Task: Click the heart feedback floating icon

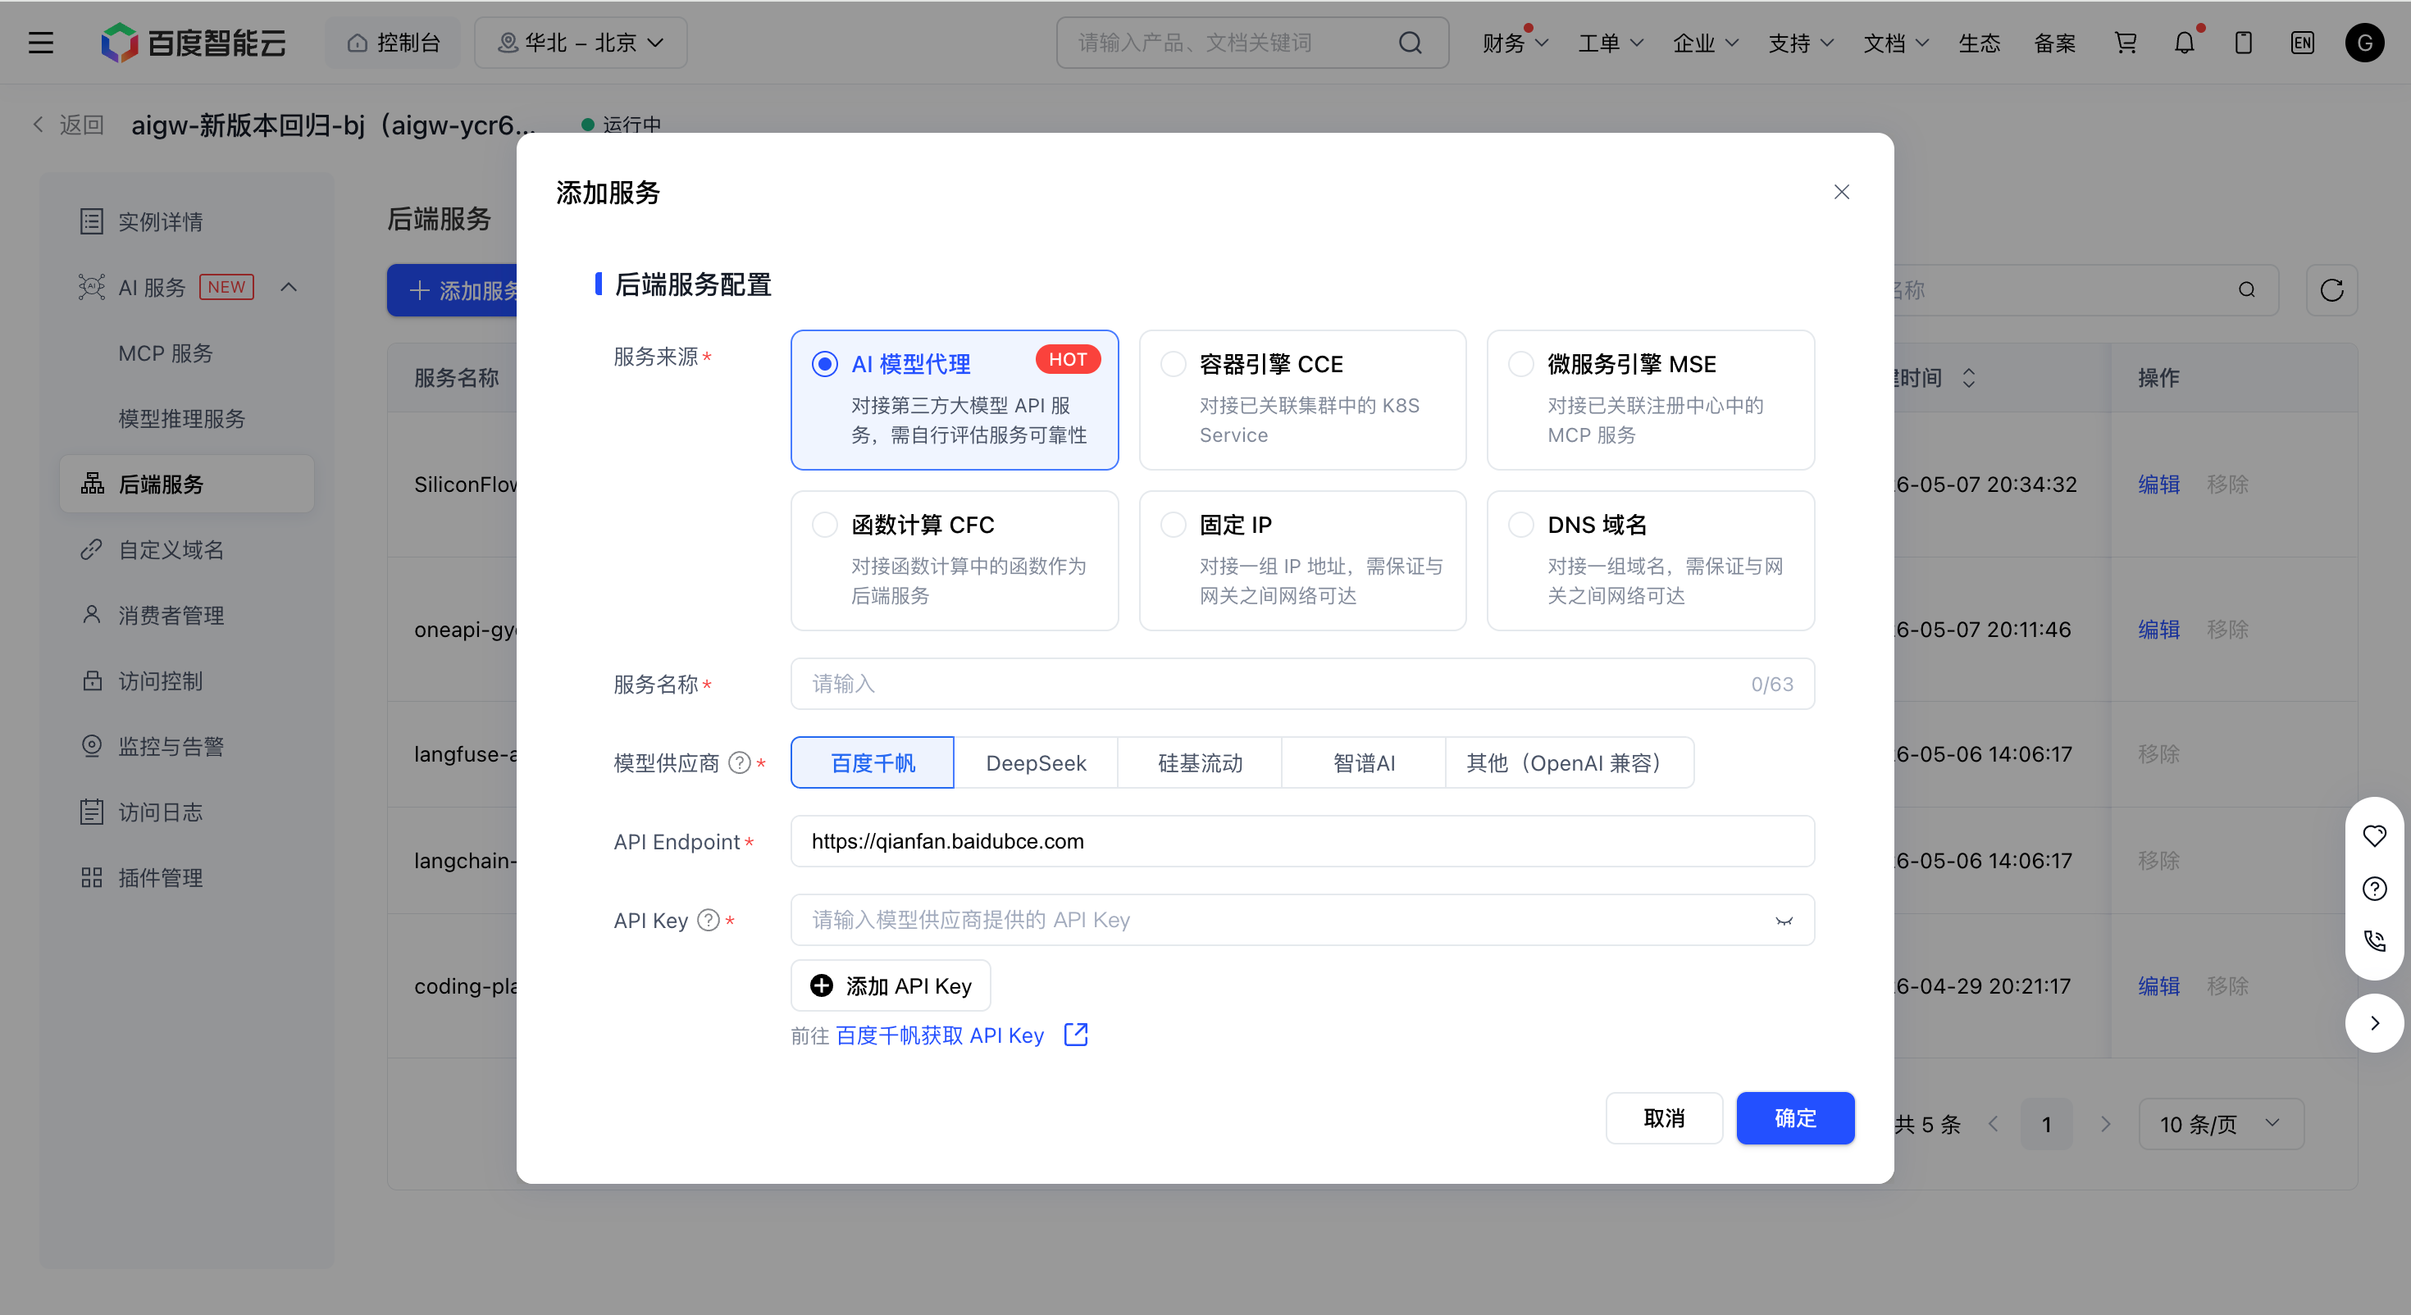Action: [x=2373, y=835]
